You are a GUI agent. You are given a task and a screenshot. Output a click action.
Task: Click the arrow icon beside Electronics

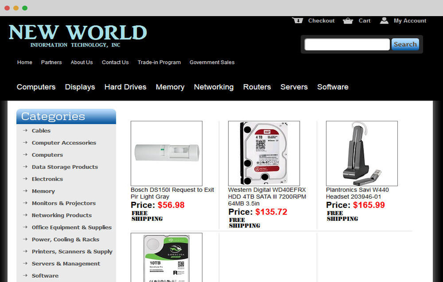tap(25, 179)
